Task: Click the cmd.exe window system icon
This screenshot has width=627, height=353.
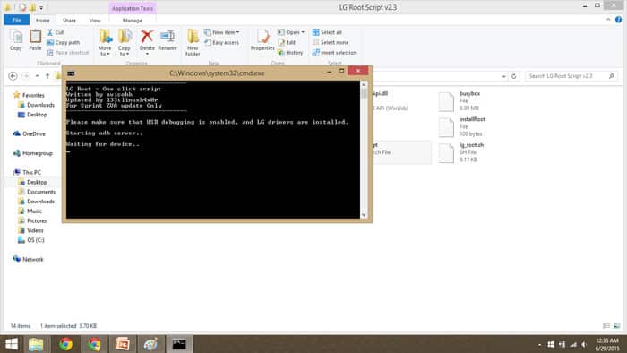Action: point(71,73)
